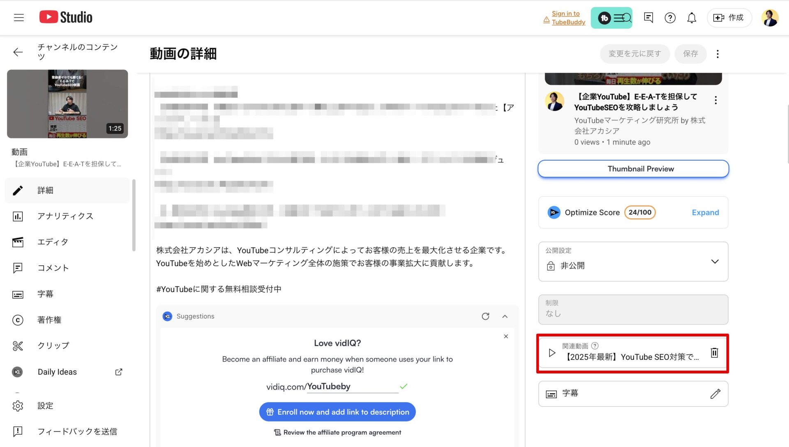Open the help question mark icon
This screenshot has height=447, width=789.
point(670,18)
